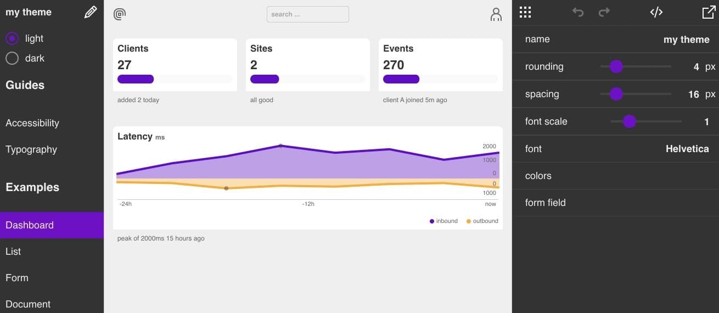Expand the form field section
This screenshot has width=719, height=313.
(545, 203)
